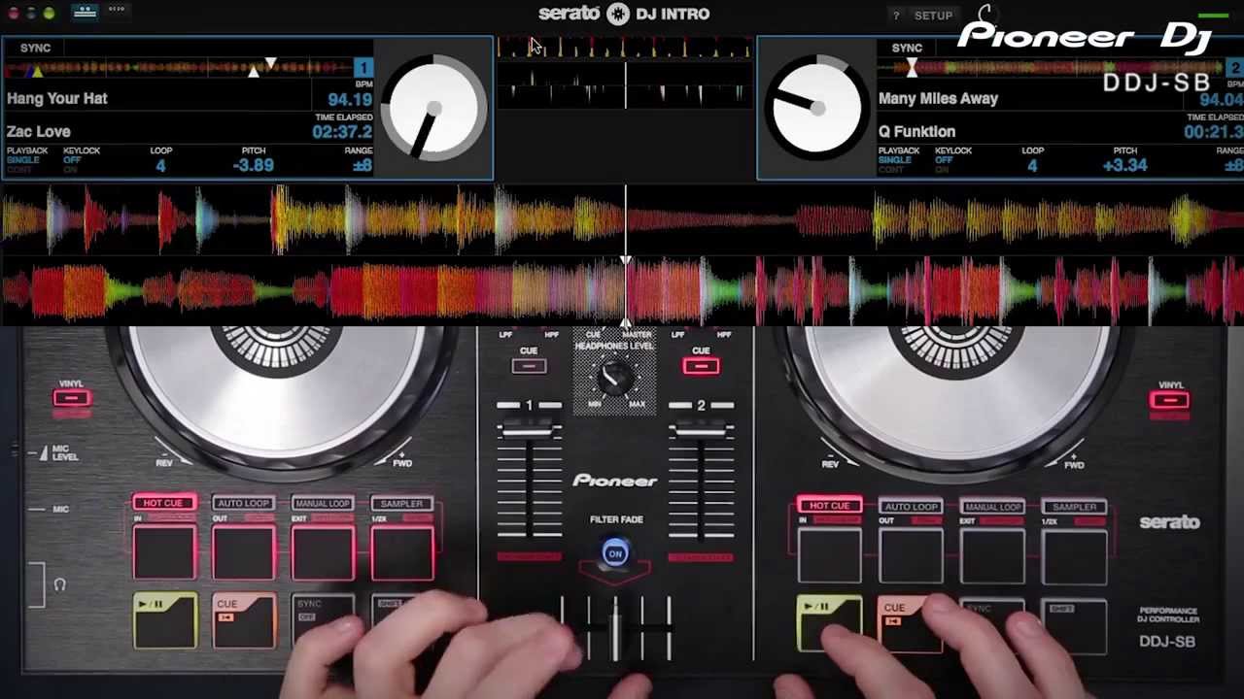Tap right deck fourth performance pad

(1074, 557)
